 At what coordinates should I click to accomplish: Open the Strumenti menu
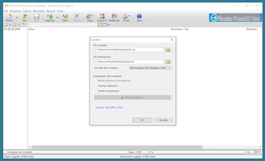(39, 11)
